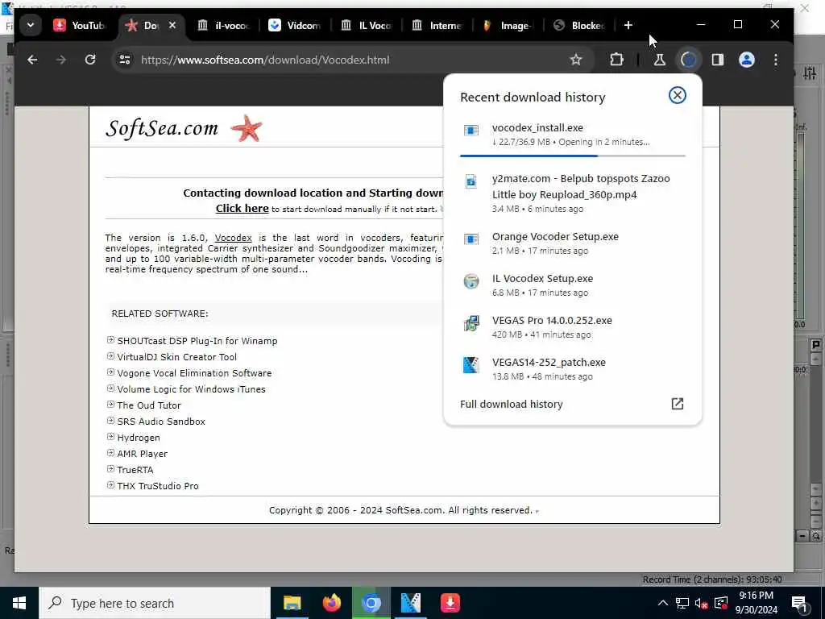This screenshot has height=619, width=825.
Task: Open The Oud Tutor link
Action: point(149,405)
